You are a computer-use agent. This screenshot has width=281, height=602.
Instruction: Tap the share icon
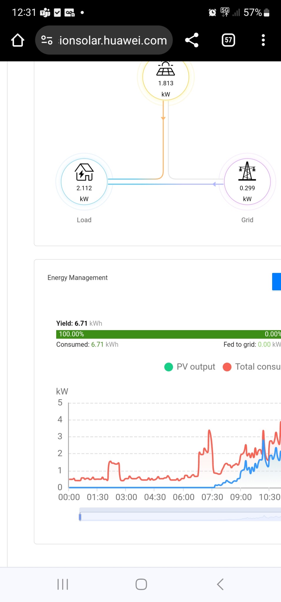click(x=192, y=40)
